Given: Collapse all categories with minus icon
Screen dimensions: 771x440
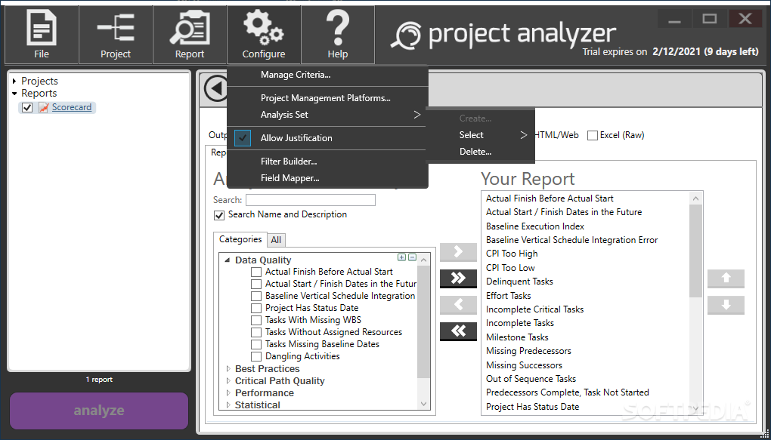Looking at the screenshot, I should [x=413, y=257].
